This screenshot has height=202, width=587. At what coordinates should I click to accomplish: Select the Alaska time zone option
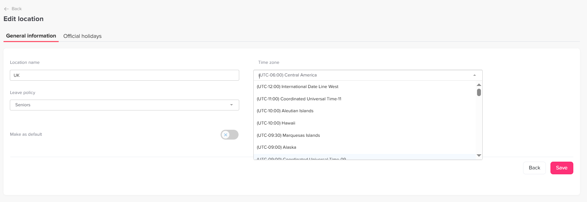point(276,147)
